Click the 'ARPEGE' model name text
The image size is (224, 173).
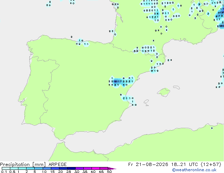click(x=58, y=165)
